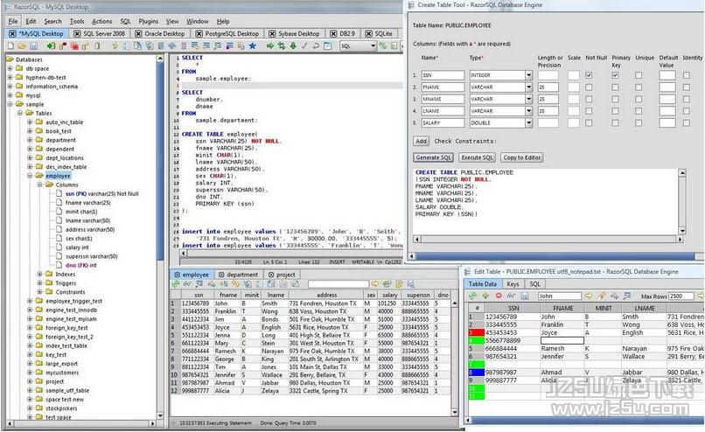
Task: Switch to Keys tab in Edit Table window
Action: 513,284
